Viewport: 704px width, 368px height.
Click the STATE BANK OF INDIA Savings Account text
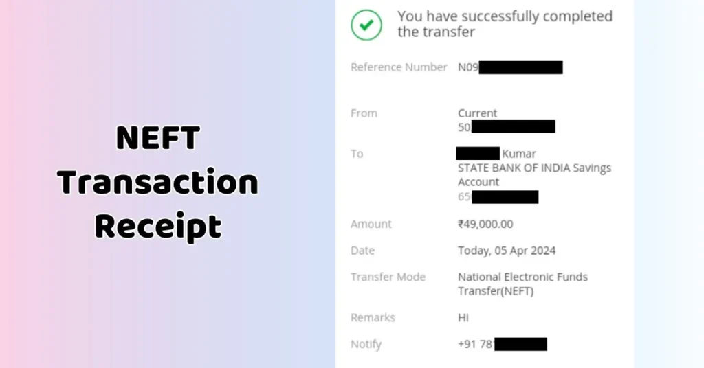click(x=534, y=174)
